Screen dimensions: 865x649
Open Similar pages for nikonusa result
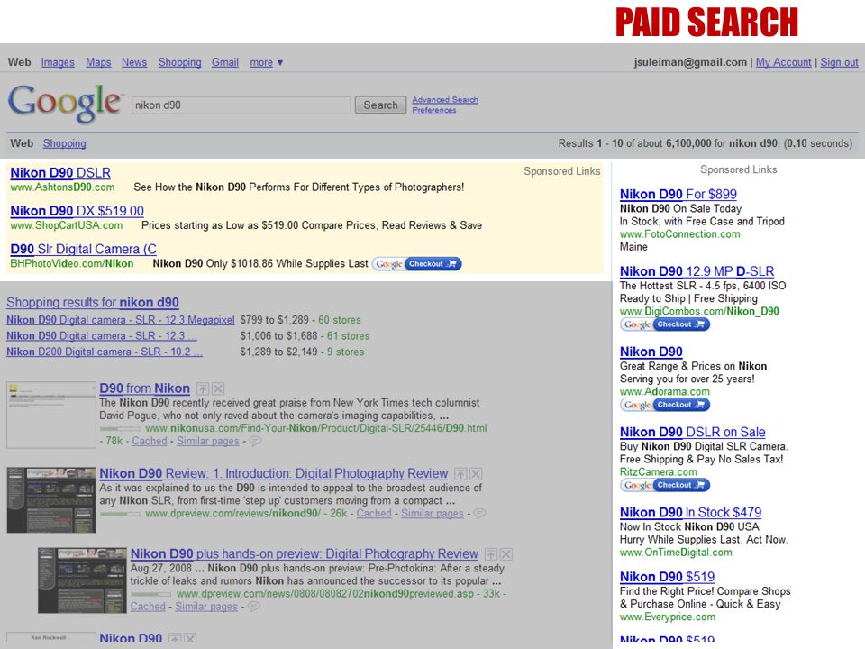(x=208, y=441)
